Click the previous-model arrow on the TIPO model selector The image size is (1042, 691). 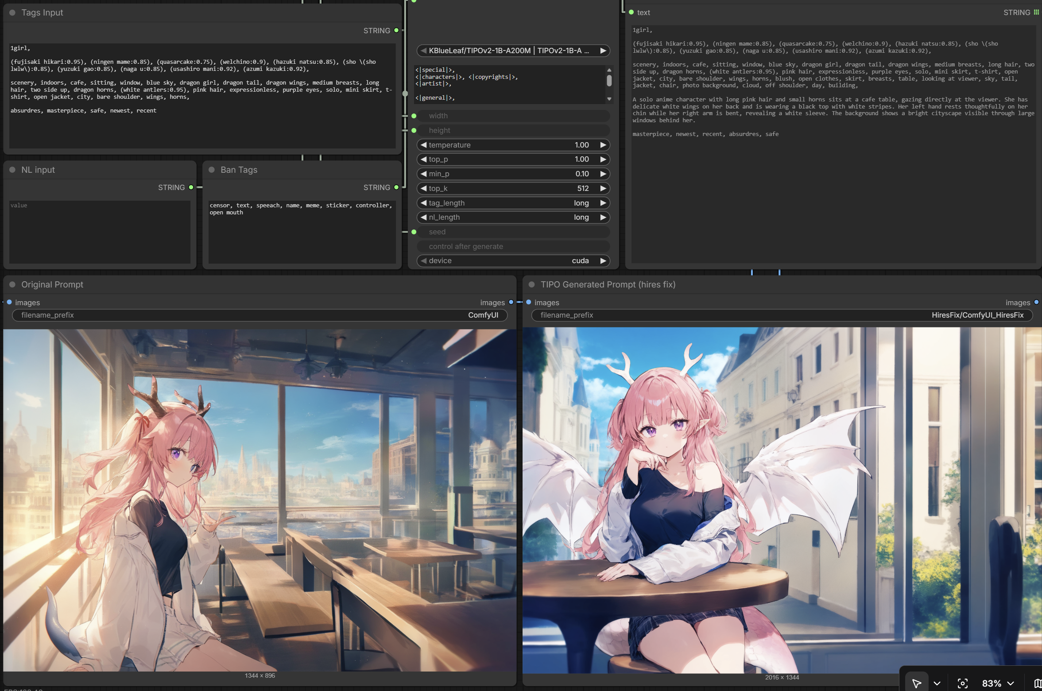tap(424, 50)
